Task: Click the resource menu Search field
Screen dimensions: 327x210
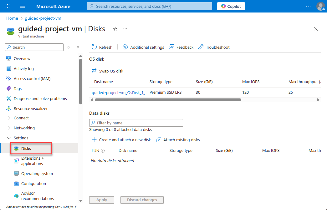Action: click(34, 47)
